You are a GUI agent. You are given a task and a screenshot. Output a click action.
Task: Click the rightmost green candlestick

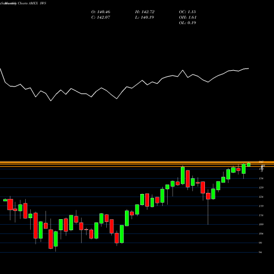pos(249,164)
